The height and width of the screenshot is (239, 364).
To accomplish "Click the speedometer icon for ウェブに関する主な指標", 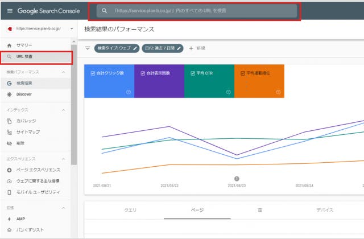I will pyautogui.click(x=9, y=181).
